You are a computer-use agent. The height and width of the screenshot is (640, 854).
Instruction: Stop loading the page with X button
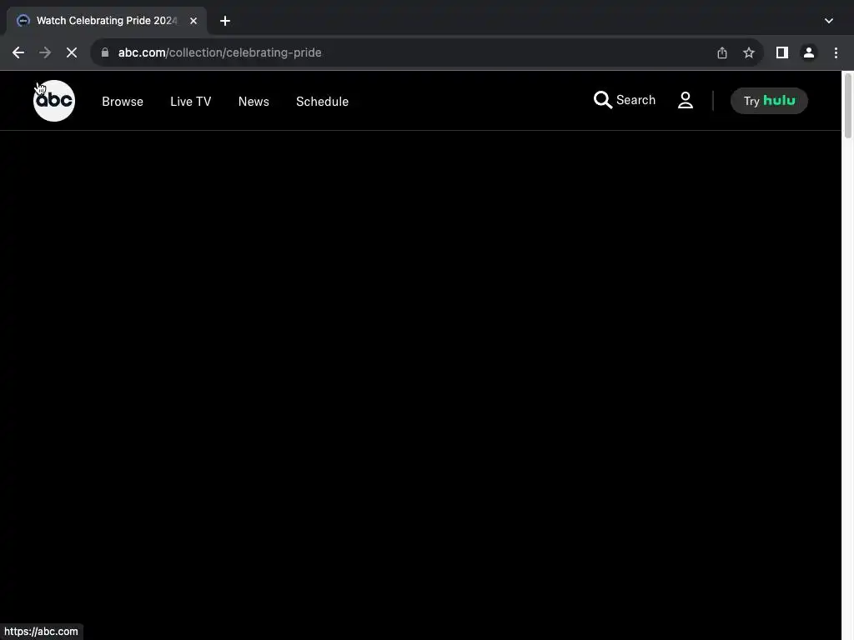pyautogui.click(x=72, y=52)
